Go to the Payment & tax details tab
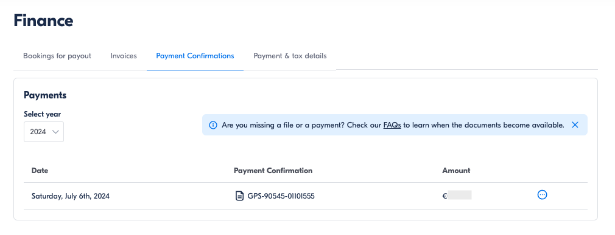This screenshot has width=615, height=235. [x=290, y=56]
